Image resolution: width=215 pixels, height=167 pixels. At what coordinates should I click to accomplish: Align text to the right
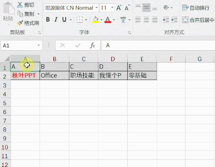tap(155, 20)
